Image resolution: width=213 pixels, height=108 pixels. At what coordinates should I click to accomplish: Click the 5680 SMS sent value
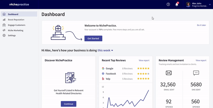coord(196,85)
